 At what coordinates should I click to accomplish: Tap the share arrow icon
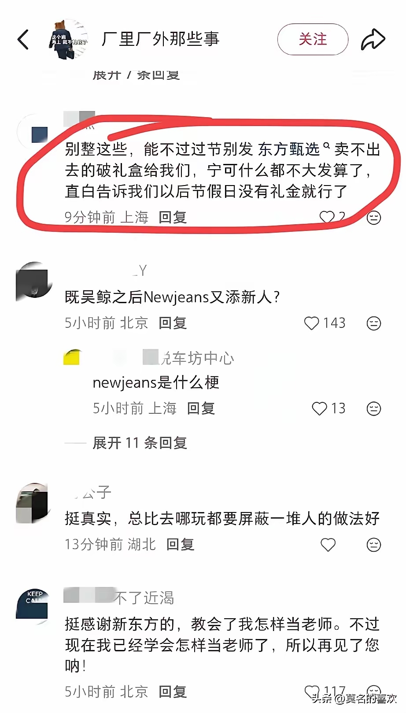tap(373, 39)
